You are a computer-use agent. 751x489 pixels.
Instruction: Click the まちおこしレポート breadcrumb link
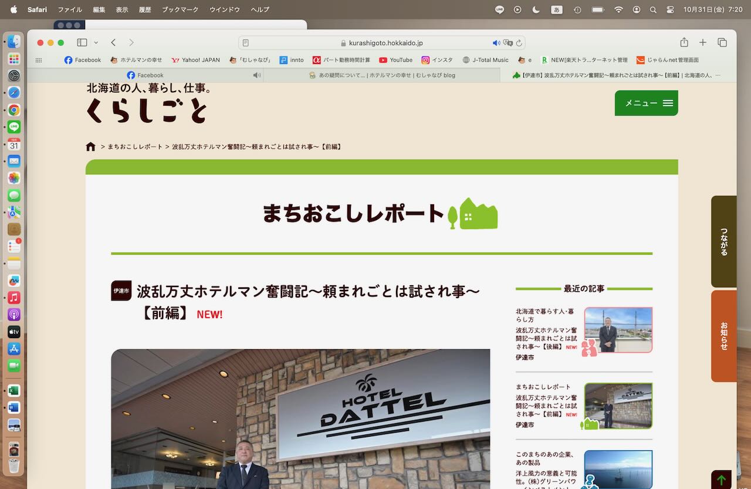[x=135, y=147]
